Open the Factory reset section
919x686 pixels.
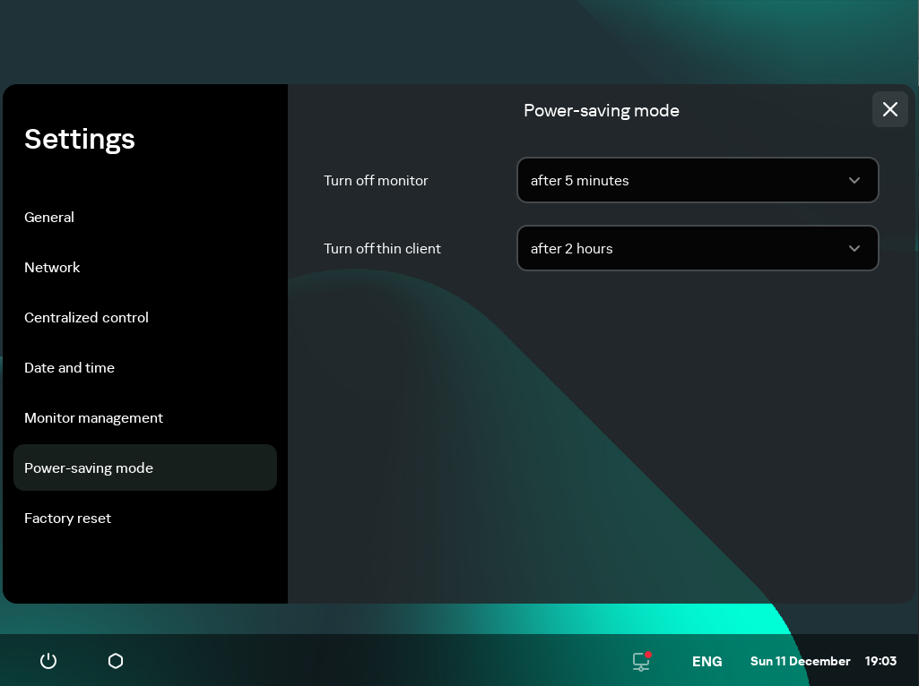67,518
